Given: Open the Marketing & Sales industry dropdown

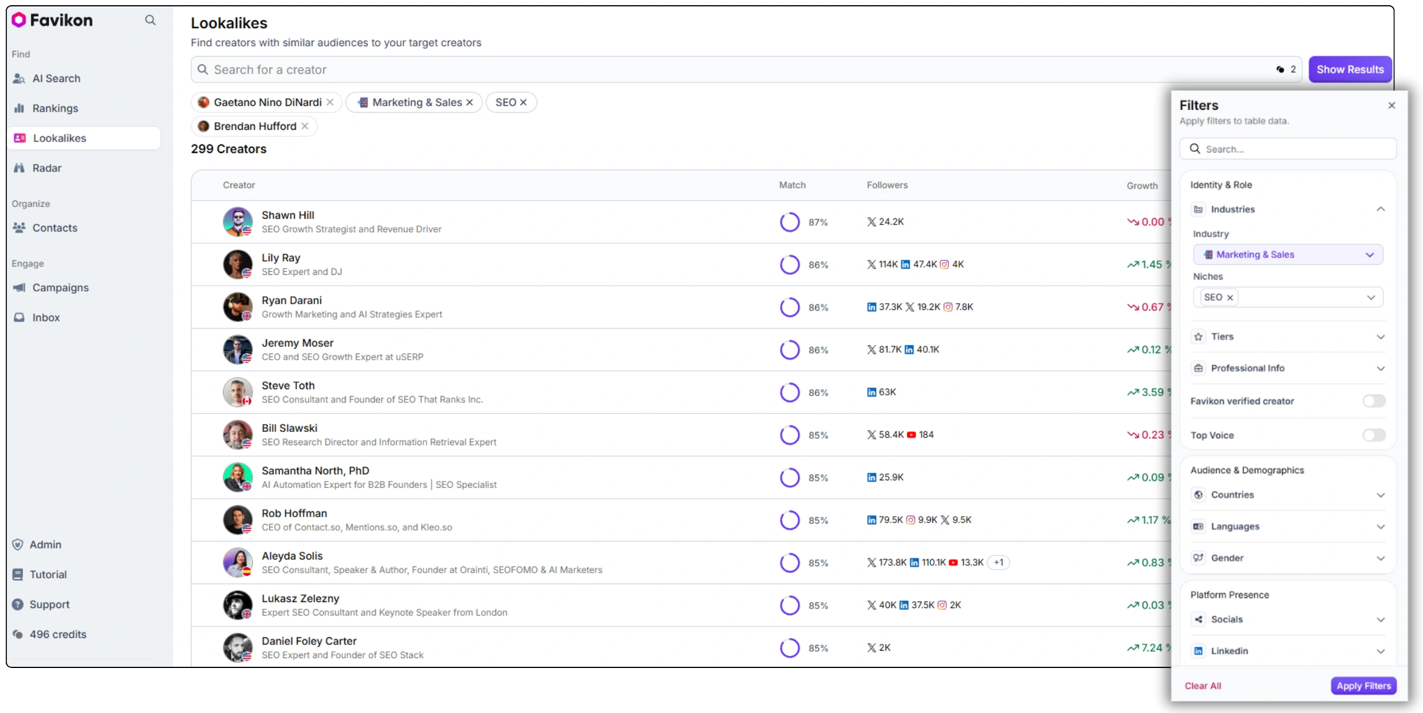Looking at the screenshot, I should [x=1287, y=255].
